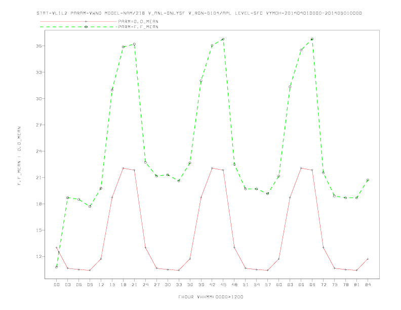Click x-axis tick label 33
This screenshot has width=401, height=310.
pyautogui.click(x=179, y=285)
